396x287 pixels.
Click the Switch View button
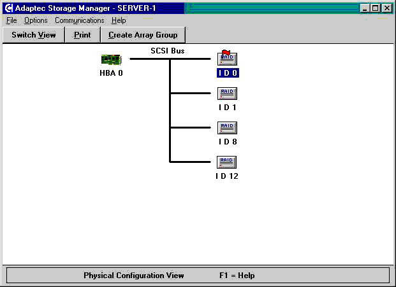(x=34, y=35)
